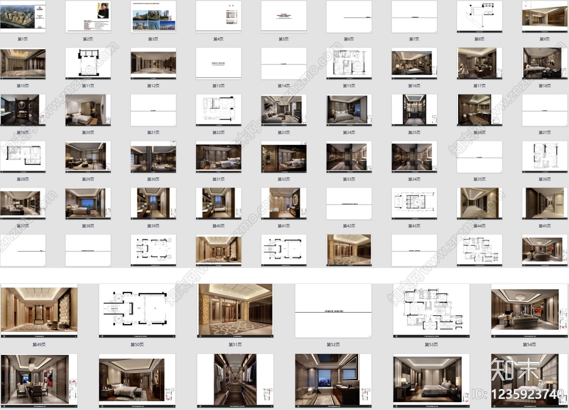This screenshot has height=410, width=569.
Task: Open the large page 51 patterned floor thumbnail
Action: tap(235, 311)
